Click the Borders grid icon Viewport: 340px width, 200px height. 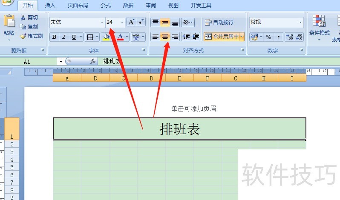[90, 37]
